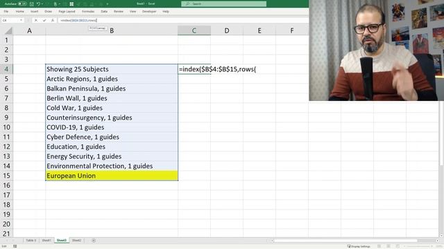The height and width of the screenshot is (249, 444).
Task: Click cell 'Environmental Protection, 1 guides'
Action: pyautogui.click(x=112, y=166)
